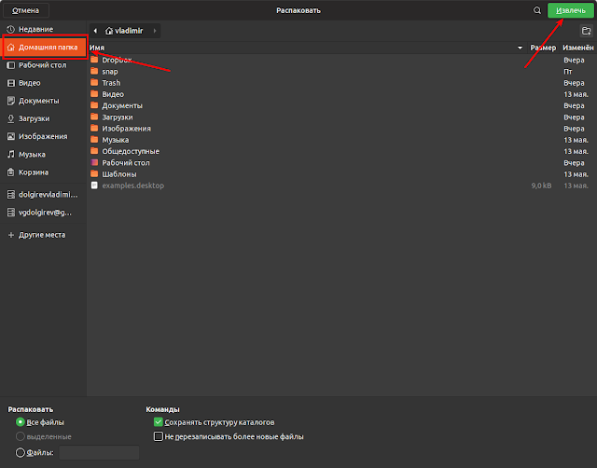Click the music note icon next to Музыка
The image size is (597, 468).
[11, 154]
